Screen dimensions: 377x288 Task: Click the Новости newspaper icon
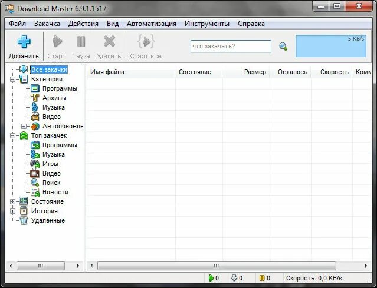coord(35,192)
